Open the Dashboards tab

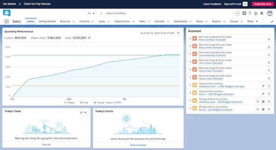(x=180, y=21)
